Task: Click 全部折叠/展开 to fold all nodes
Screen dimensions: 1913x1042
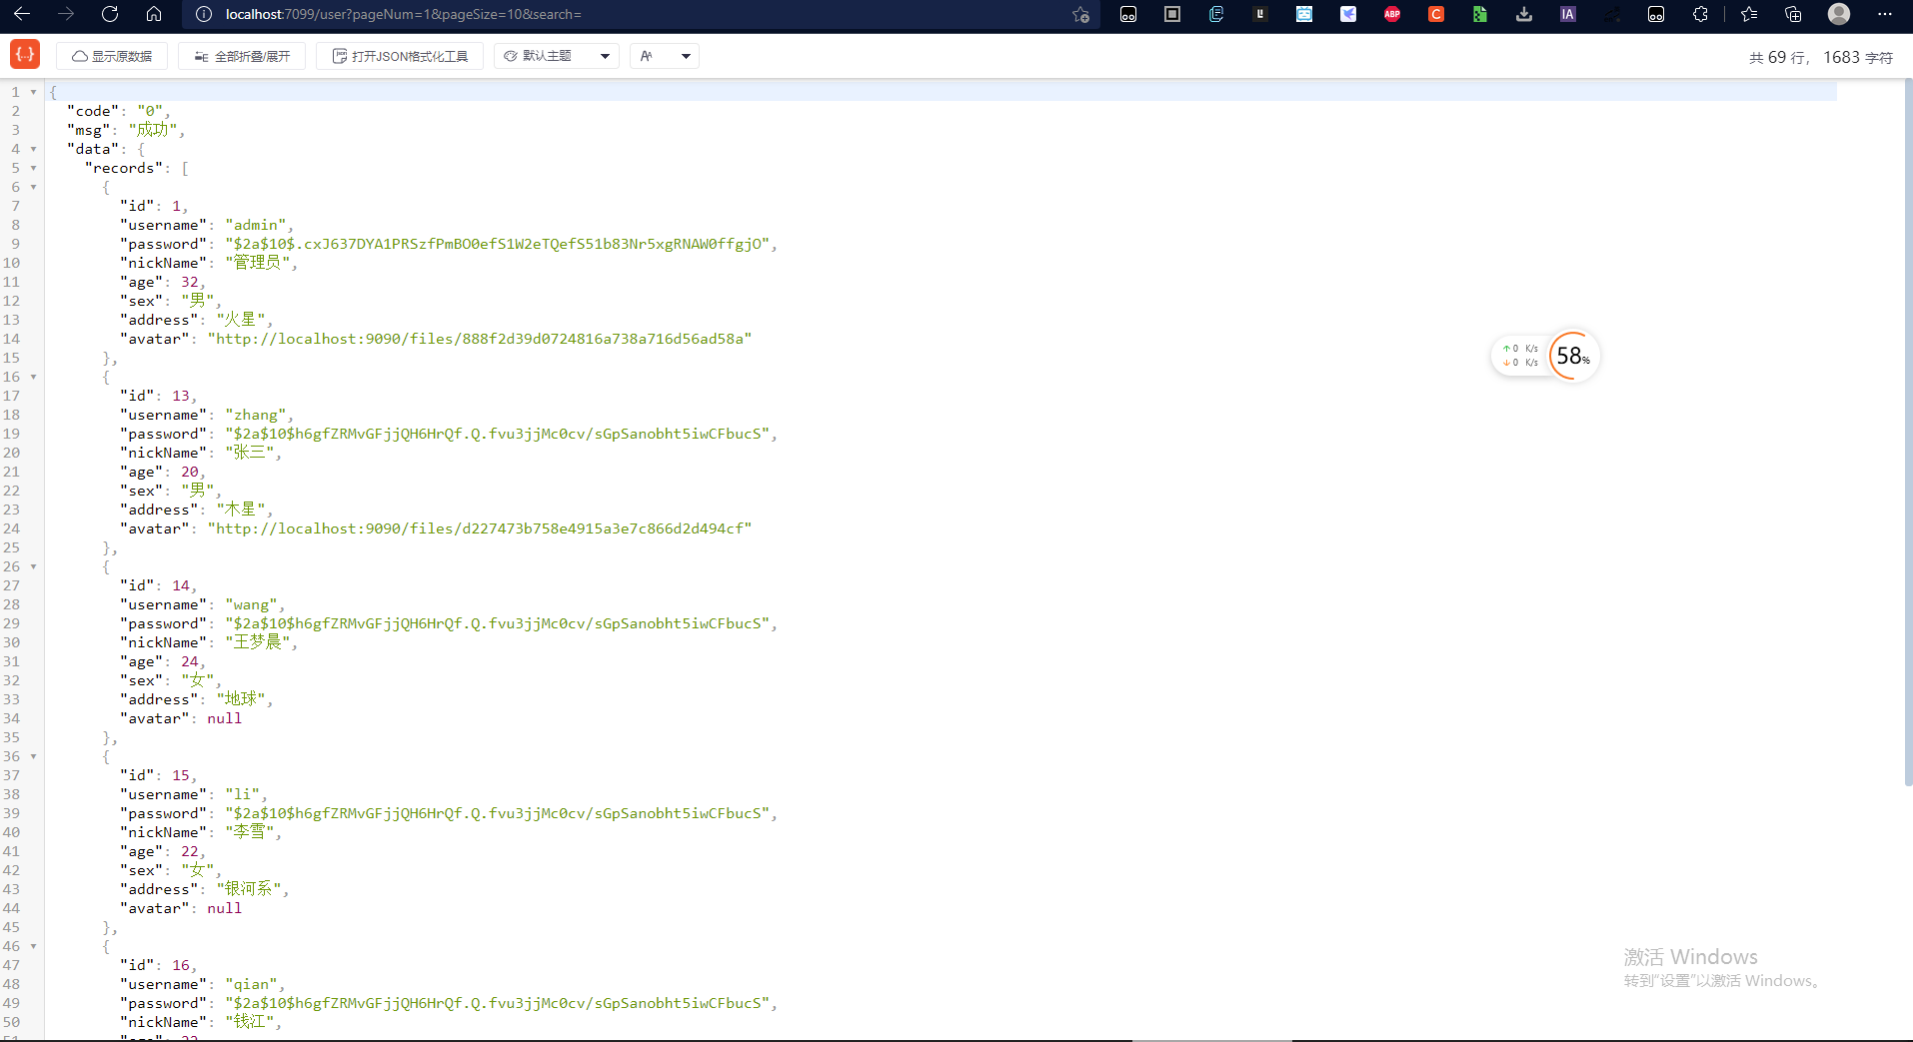Action: (242, 56)
